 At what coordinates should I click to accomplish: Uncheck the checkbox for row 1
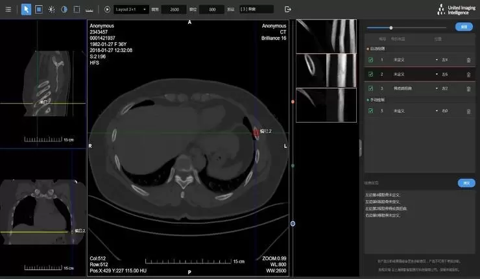coord(370,60)
